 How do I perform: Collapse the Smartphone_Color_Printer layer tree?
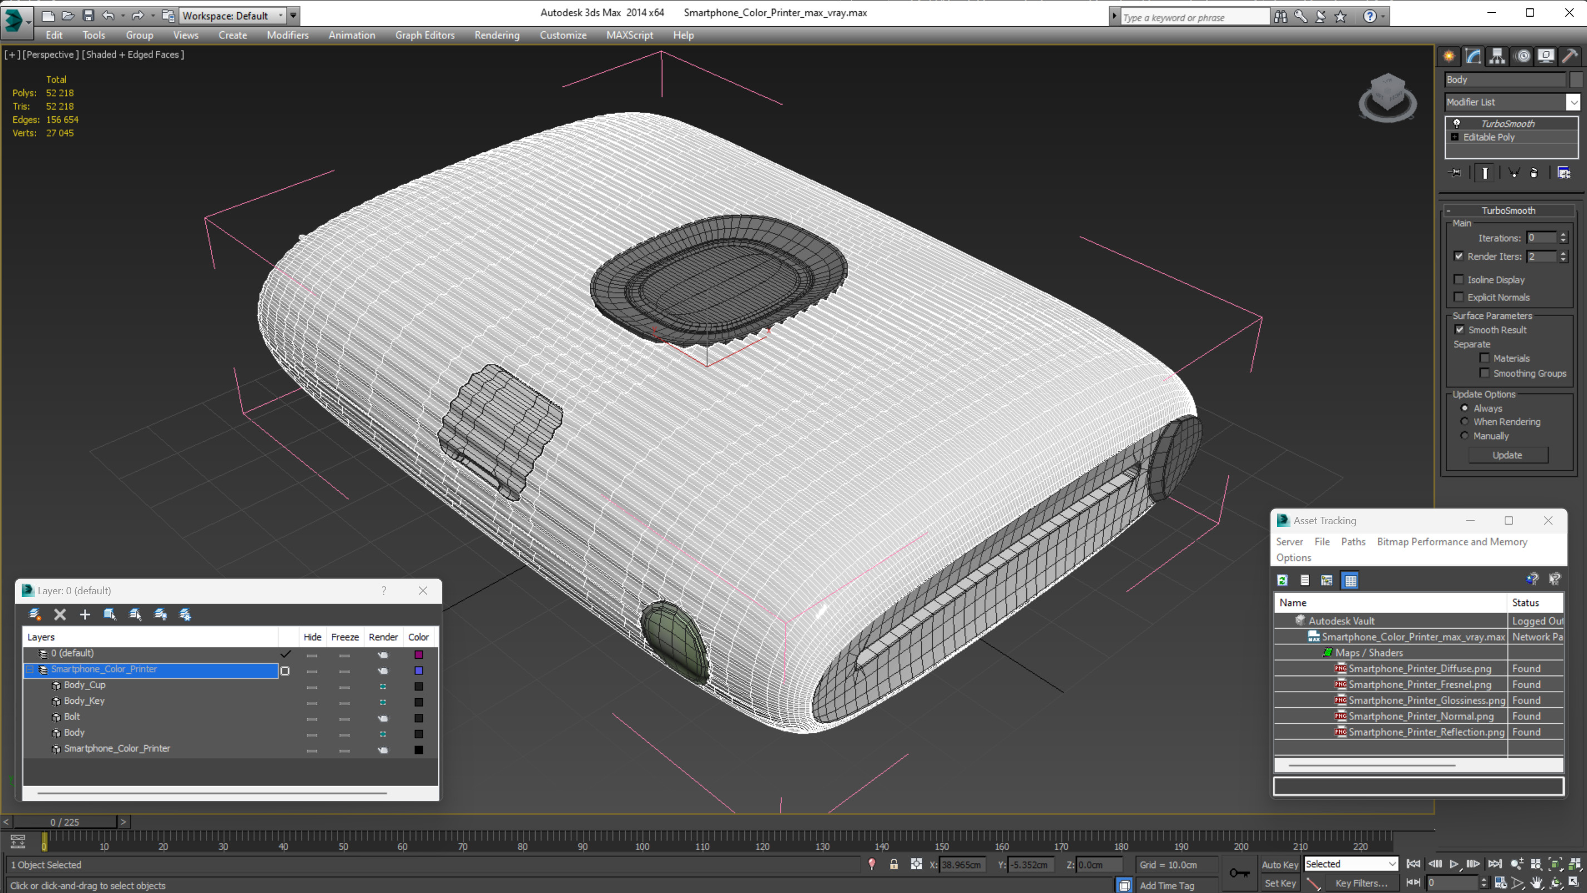29,669
